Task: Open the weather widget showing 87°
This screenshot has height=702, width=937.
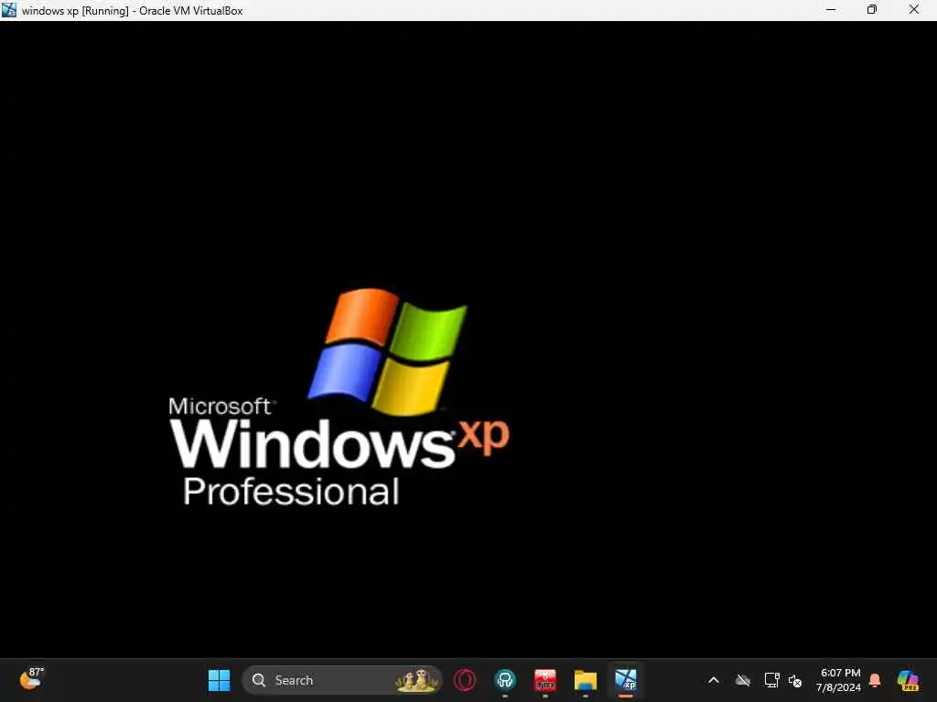Action: coord(31,679)
